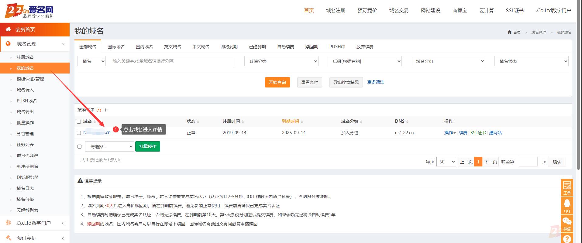The width and height of the screenshot is (582, 243).
Task: Click the page vertical scrollbar
Action: 578,91
